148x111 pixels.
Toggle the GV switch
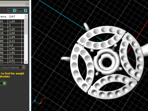[x=12, y=10]
